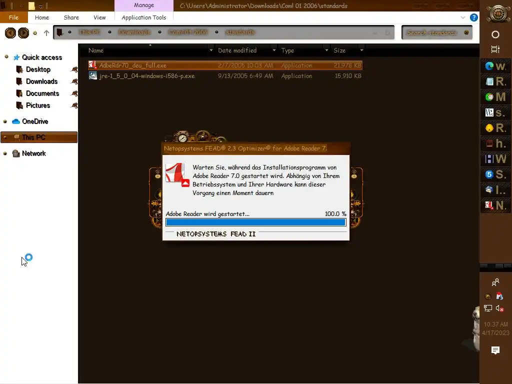Screen dimensions: 512x384
Task: Open the installer taskbar item labeled I
Action: [495, 189]
